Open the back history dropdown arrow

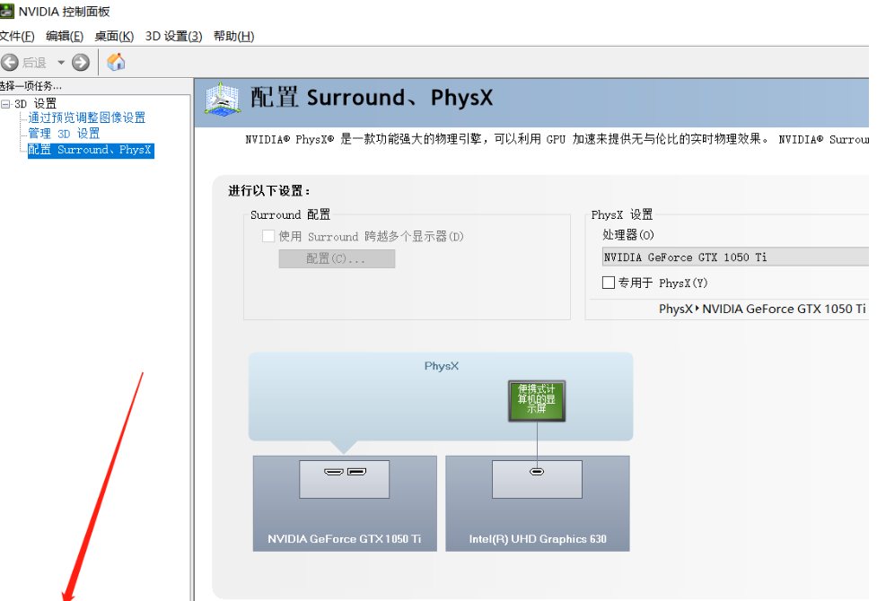click(61, 62)
